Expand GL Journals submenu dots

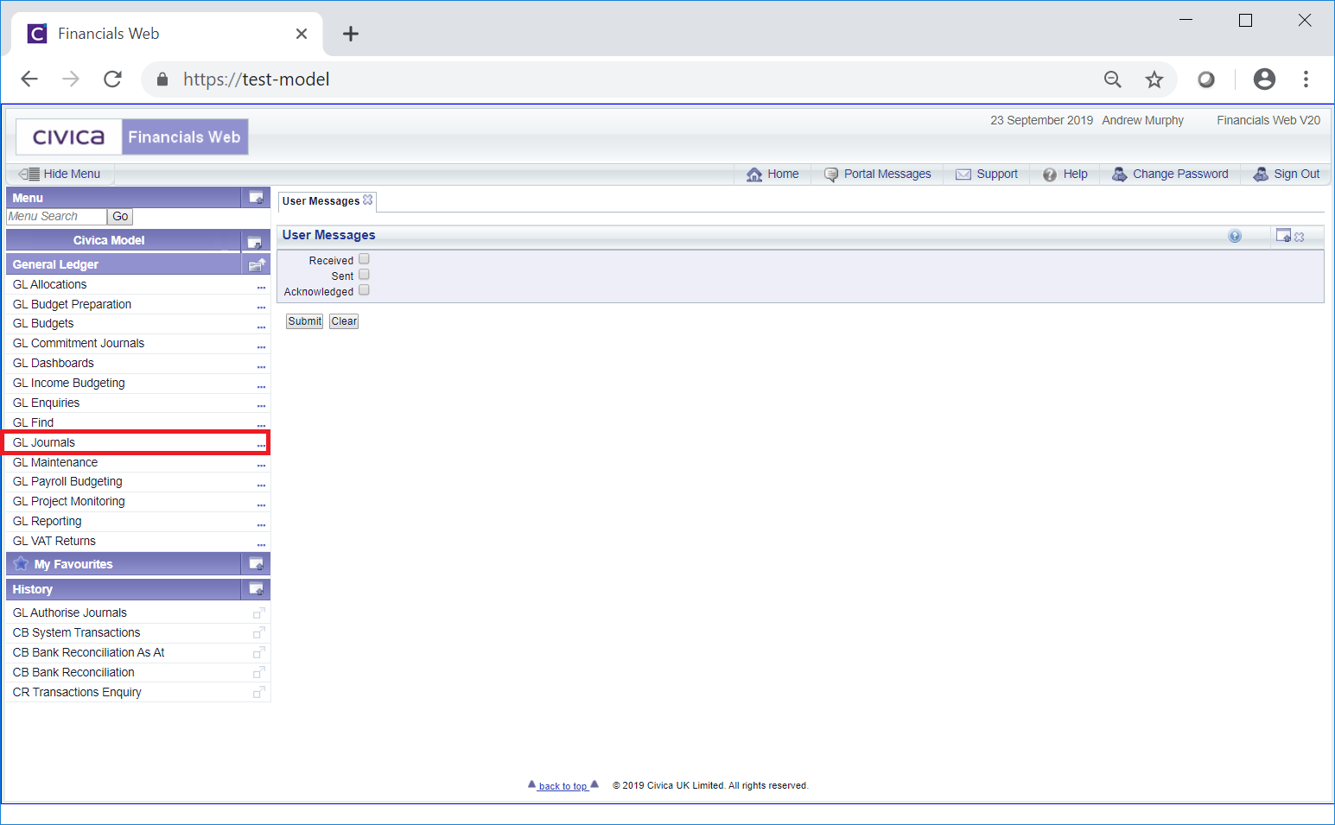(261, 445)
